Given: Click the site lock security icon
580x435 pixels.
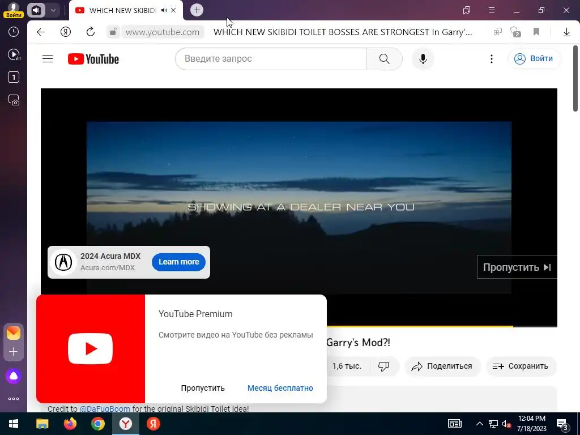Looking at the screenshot, I should (113, 32).
